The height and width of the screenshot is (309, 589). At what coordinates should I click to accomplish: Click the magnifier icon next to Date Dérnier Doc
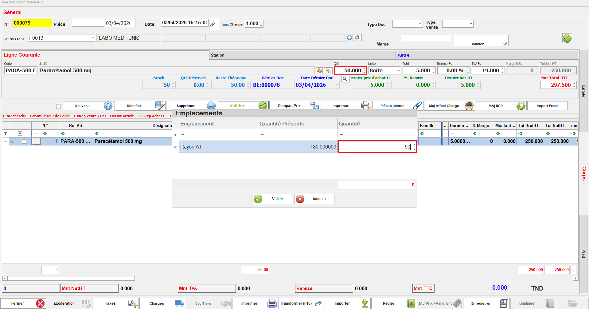pyautogui.click(x=345, y=79)
